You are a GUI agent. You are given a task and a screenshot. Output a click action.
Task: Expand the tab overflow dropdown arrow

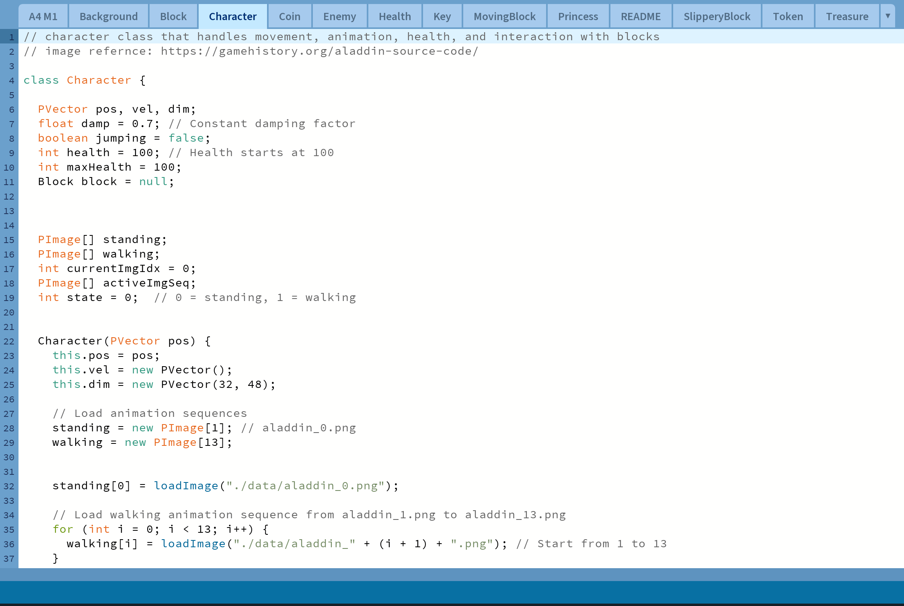click(x=888, y=16)
